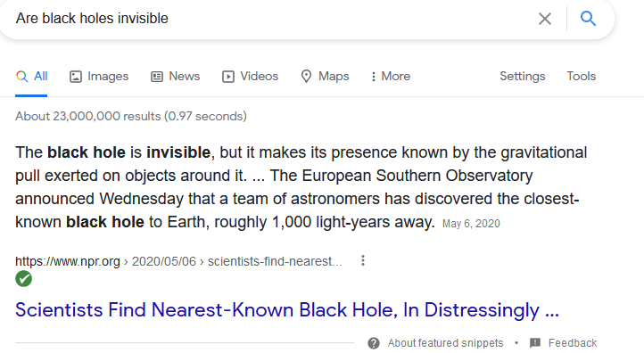Switch to the News tab
This screenshot has width=644, height=353.
pos(176,77)
